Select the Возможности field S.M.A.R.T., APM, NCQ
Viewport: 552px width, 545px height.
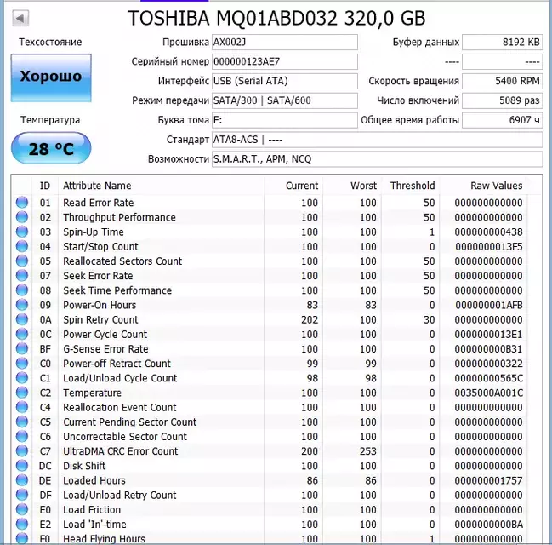(x=378, y=159)
